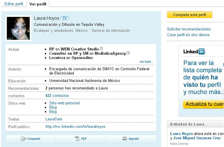The width and height of the screenshot is (224, 147).
Task: Open the second Blog link
Action: pyautogui.click(x=53, y=112)
